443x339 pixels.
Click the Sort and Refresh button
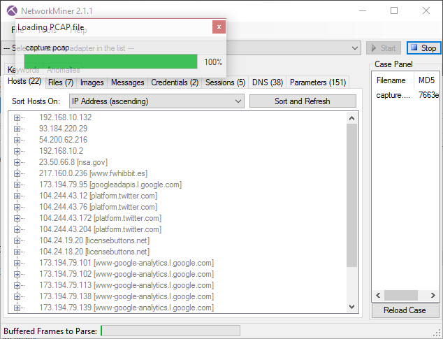302,101
